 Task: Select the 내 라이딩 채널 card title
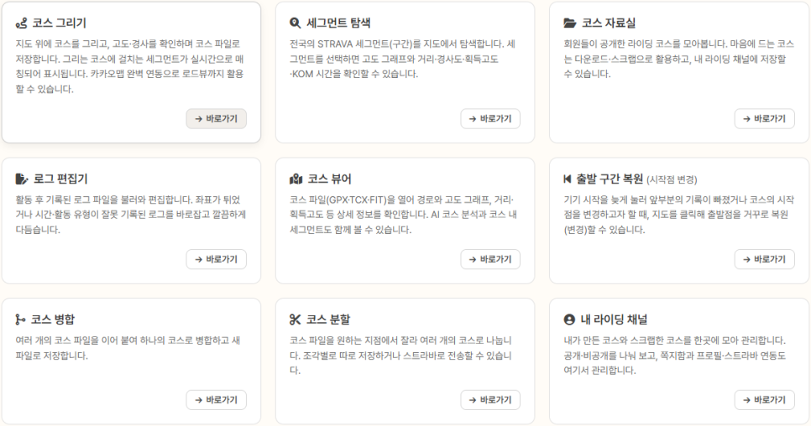(x=614, y=319)
